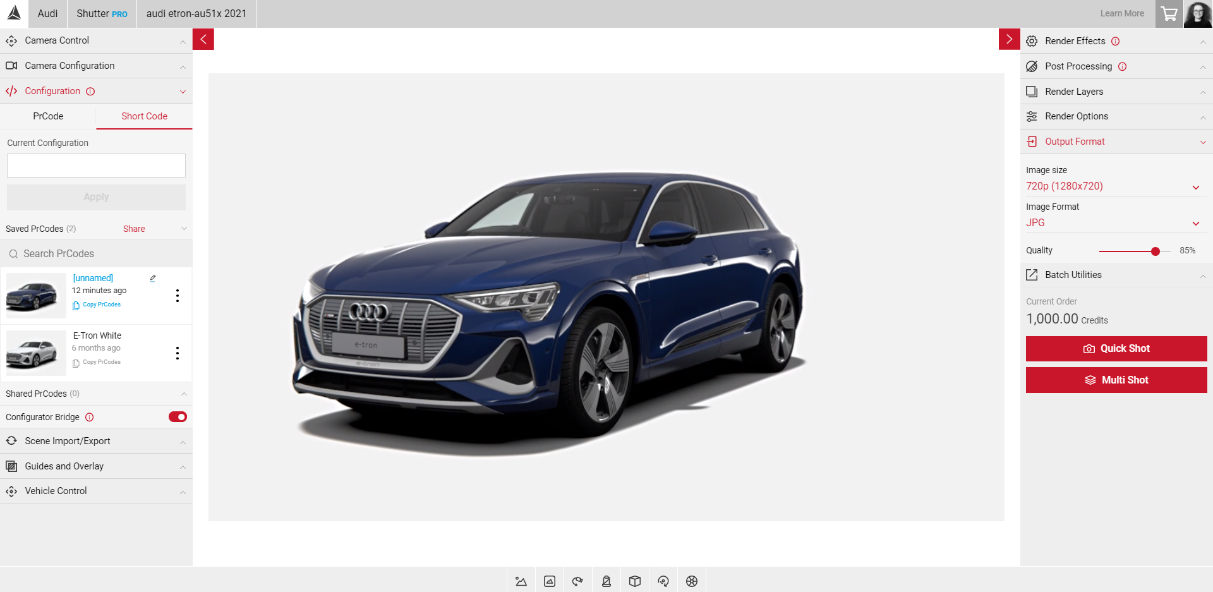Click the Search PrCodes field

click(96, 254)
